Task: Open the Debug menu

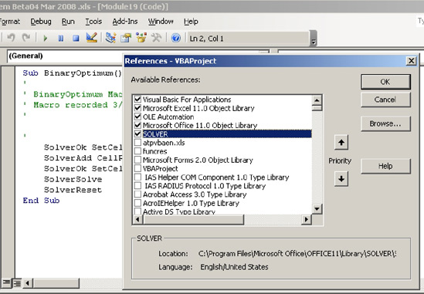Action: click(41, 22)
